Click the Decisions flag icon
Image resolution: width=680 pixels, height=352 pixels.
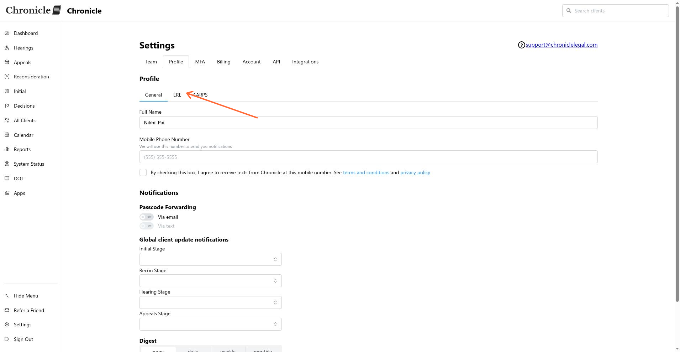(7, 106)
